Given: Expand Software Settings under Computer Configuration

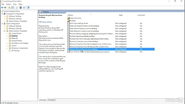Looking at the screenshot, I should (x=5, y=16).
